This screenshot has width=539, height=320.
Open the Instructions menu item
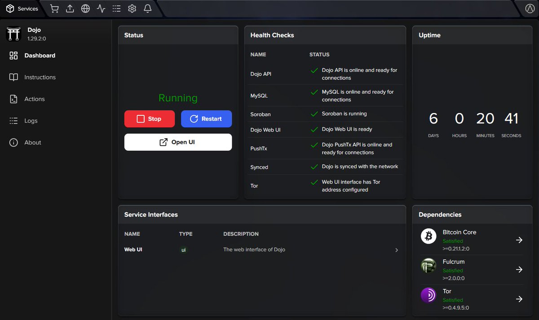click(x=56, y=77)
